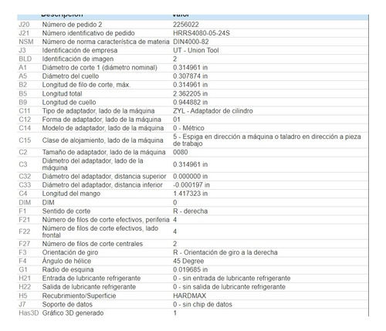386x331 pixels.
Task: Click the C15 code cell
Action: (x=25, y=140)
